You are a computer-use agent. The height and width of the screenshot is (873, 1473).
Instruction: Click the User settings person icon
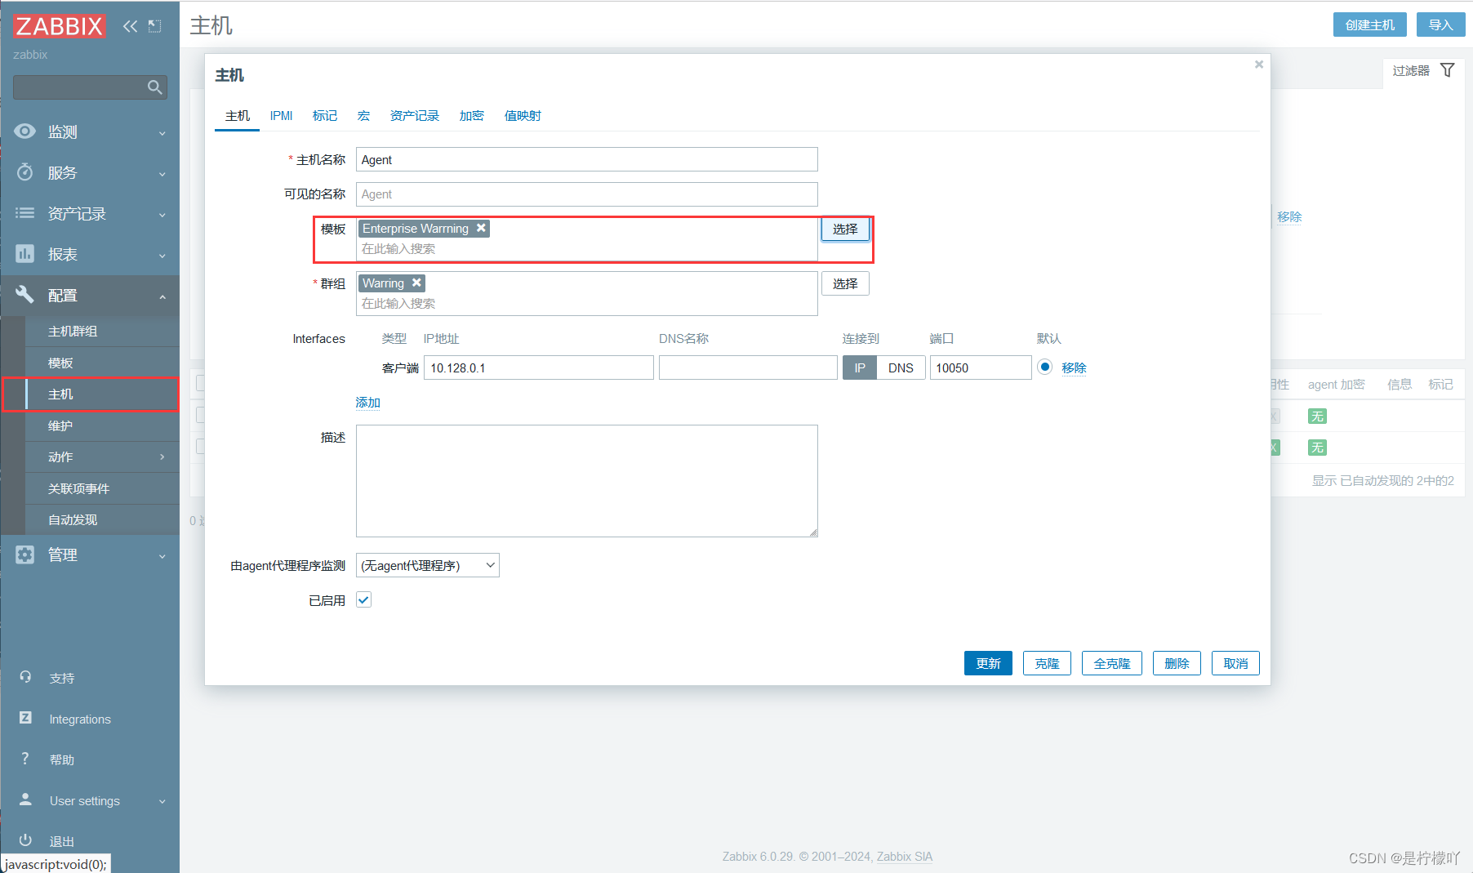click(x=25, y=800)
